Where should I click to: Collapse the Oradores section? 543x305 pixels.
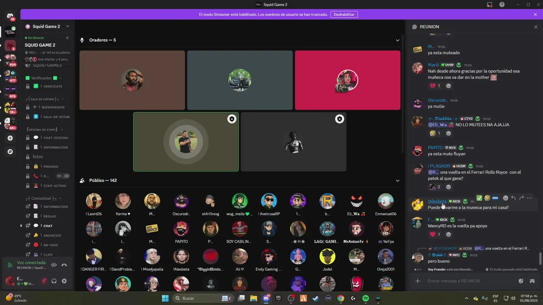point(397,40)
